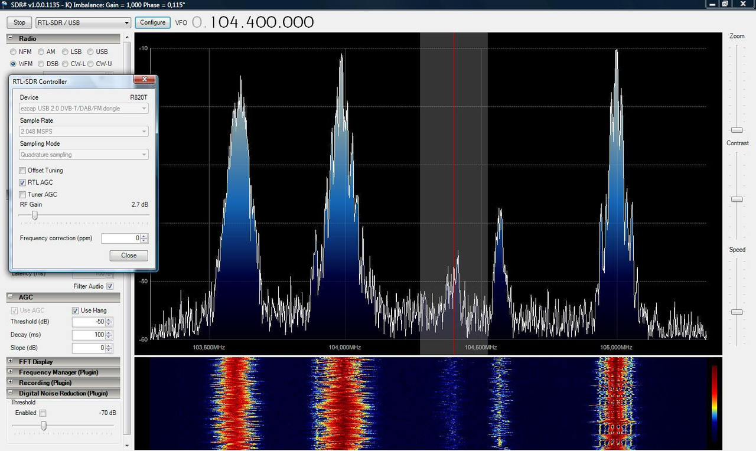
Task: Select LSB demodulation mode
Action: pos(65,52)
